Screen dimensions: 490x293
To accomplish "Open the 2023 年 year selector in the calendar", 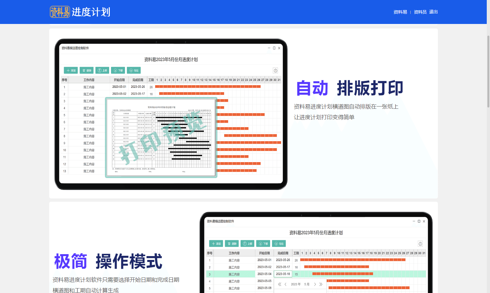I will point(296,284).
